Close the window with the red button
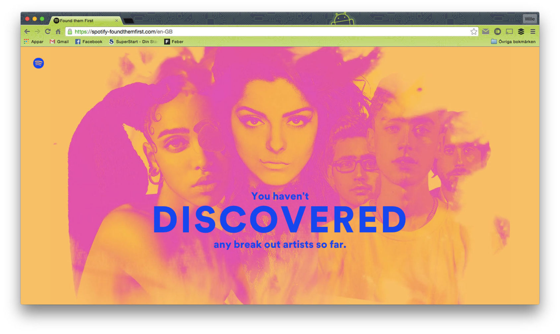The image size is (560, 334). click(x=27, y=19)
